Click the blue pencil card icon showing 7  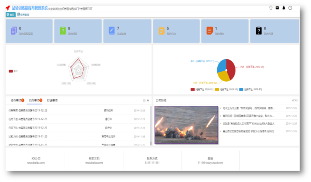(x=112, y=31)
